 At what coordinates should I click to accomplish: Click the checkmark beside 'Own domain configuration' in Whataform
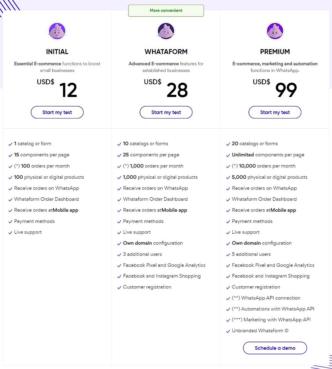119,243
